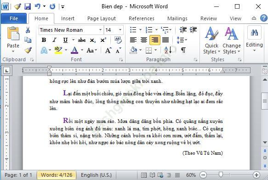Switch to the Page Layout tab

click(x=102, y=18)
